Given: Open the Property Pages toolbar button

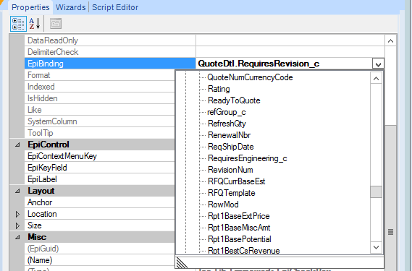Looking at the screenshot, I should click(56, 24).
